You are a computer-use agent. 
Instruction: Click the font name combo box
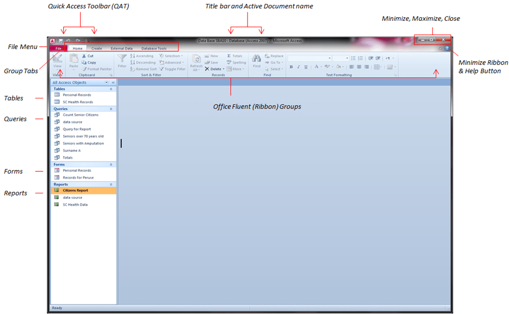pyautogui.click(x=309, y=58)
